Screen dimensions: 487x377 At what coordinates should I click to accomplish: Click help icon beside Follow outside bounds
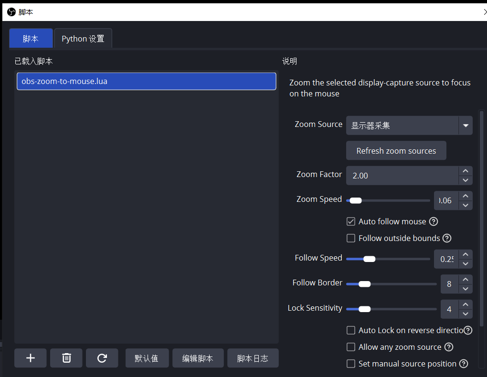(447, 238)
